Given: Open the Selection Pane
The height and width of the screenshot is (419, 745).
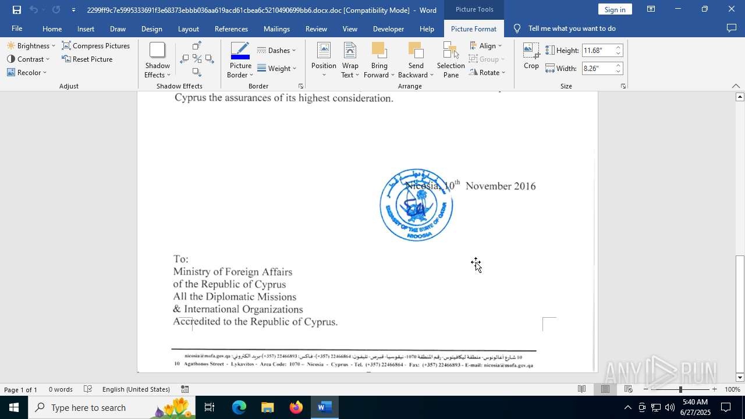Looking at the screenshot, I should click(451, 60).
